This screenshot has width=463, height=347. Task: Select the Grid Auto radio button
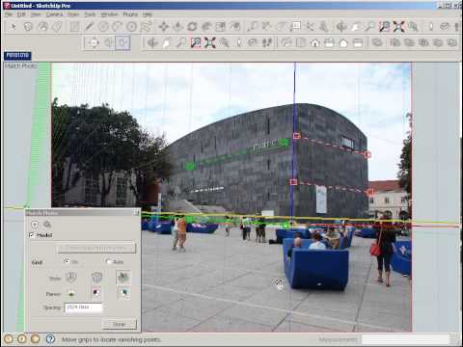click(x=108, y=261)
